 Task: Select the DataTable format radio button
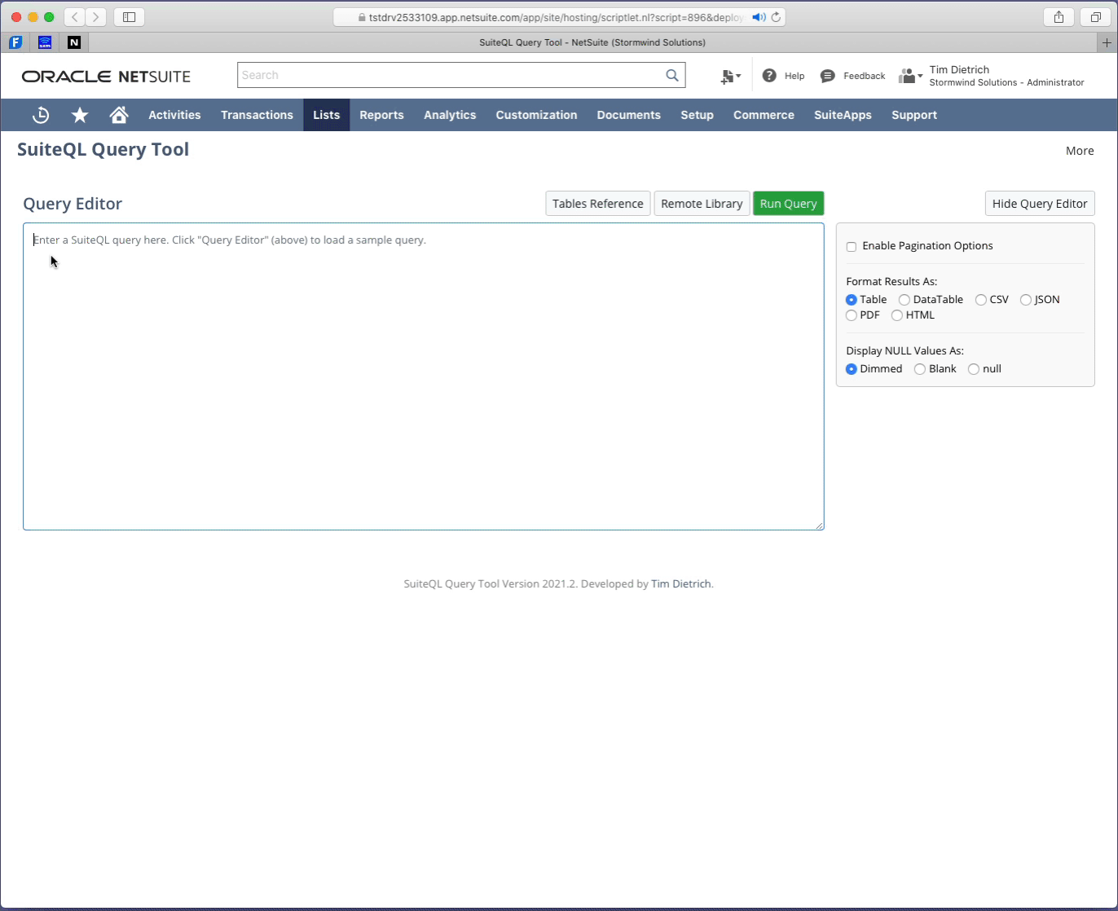(x=905, y=300)
